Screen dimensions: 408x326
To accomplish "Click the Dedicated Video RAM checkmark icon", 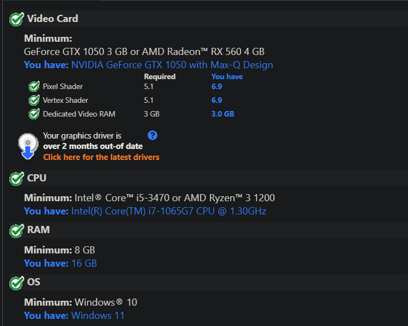I will tap(34, 114).
